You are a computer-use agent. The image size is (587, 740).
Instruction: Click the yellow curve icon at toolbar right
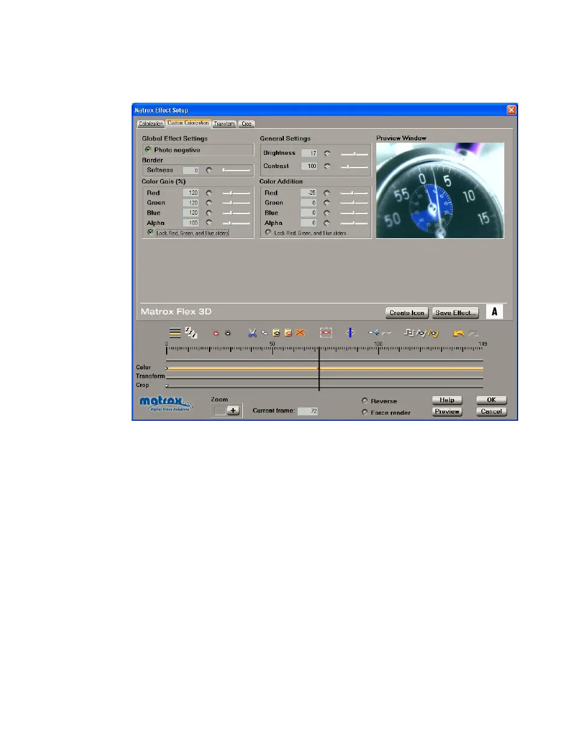[434, 333]
